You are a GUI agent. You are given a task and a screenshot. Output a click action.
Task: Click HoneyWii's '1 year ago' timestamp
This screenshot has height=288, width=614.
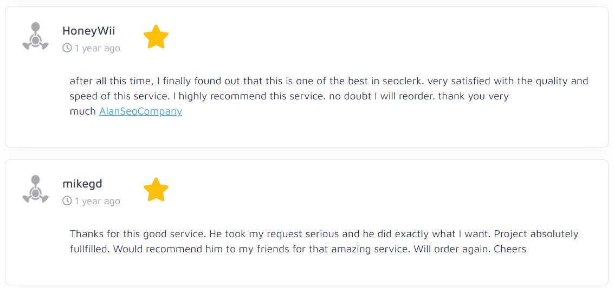point(98,48)
